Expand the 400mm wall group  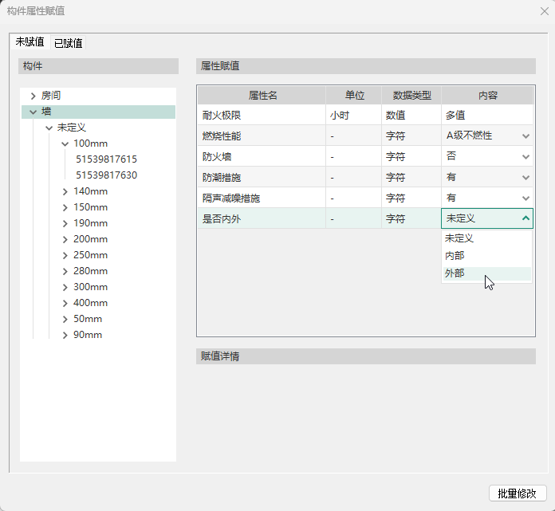click(x=65, y=303)
